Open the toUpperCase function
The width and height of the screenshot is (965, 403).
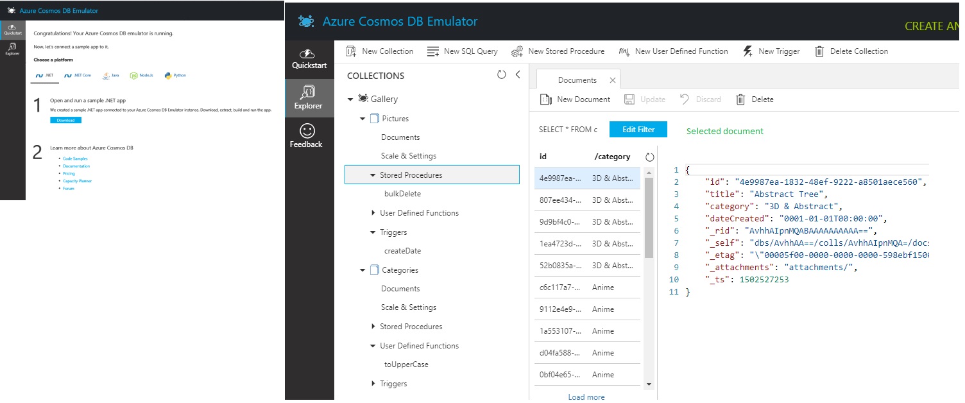[x=406, y=364]
